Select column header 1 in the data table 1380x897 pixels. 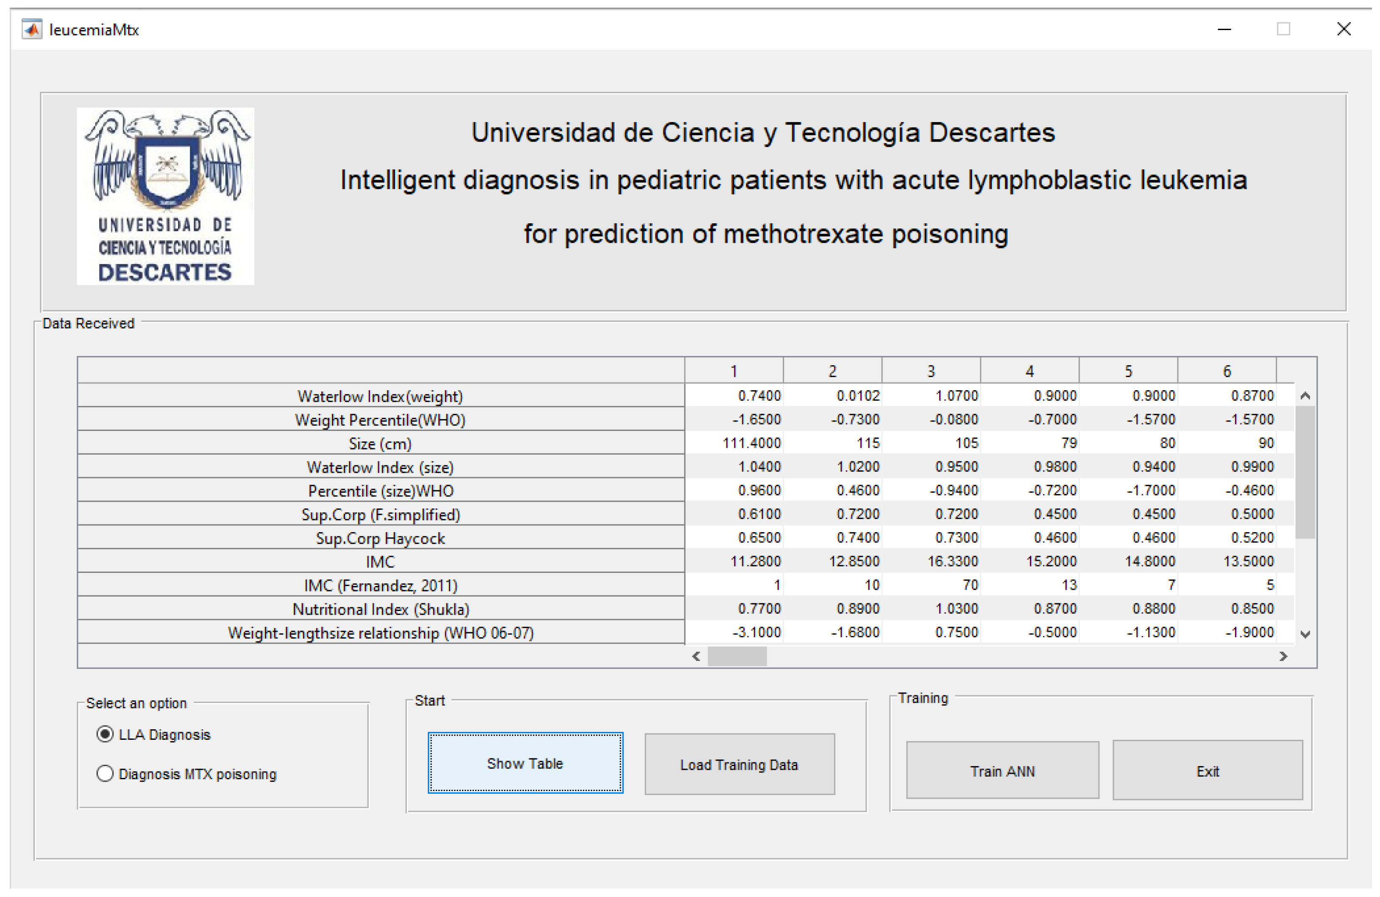pos(734,370)
